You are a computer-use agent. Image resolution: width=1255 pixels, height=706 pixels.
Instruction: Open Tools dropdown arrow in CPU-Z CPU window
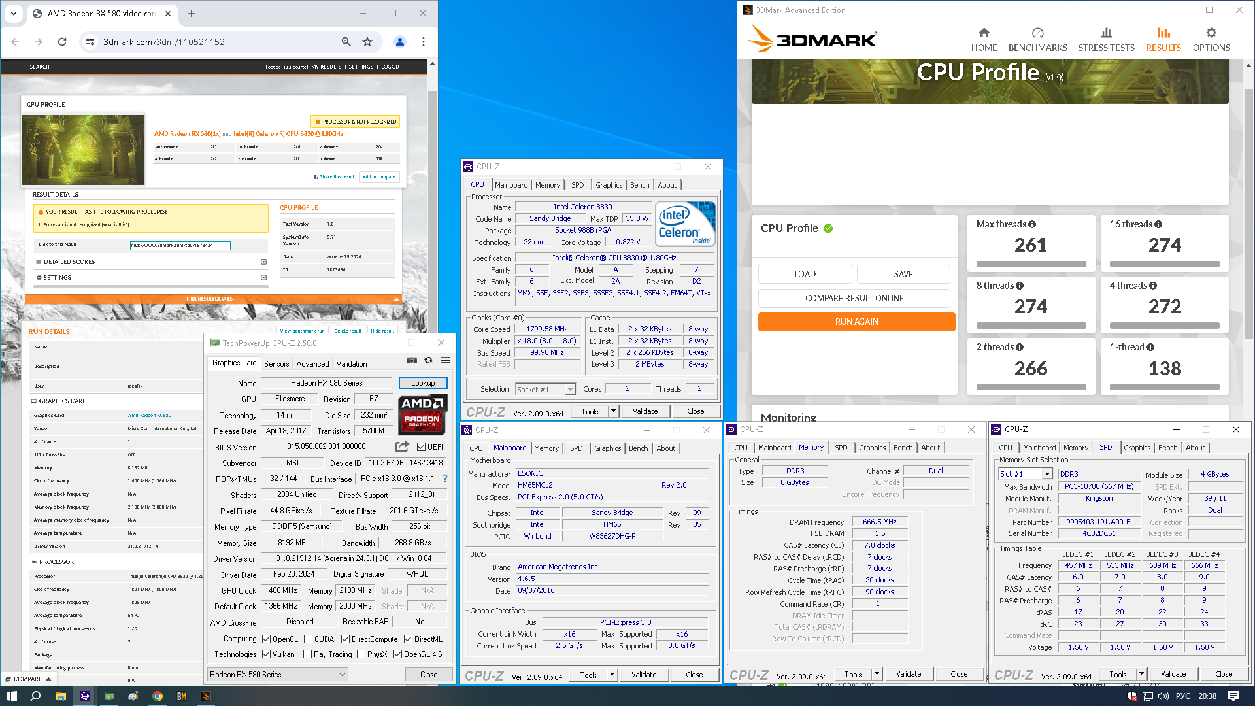[x=613, y=411]
